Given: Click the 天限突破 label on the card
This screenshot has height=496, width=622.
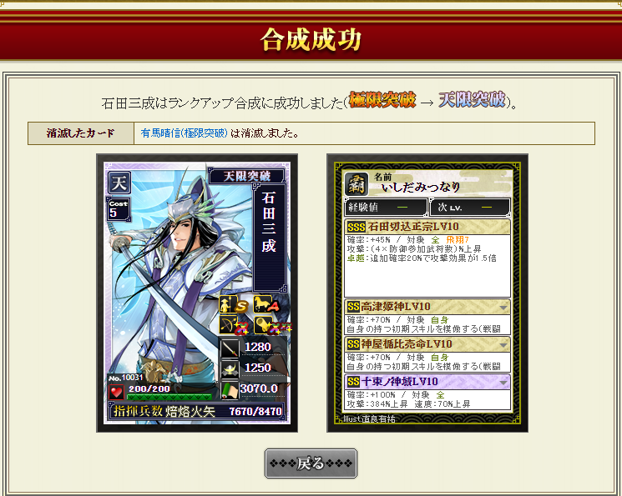Looking at the screenshot, I should coord(247,176).
